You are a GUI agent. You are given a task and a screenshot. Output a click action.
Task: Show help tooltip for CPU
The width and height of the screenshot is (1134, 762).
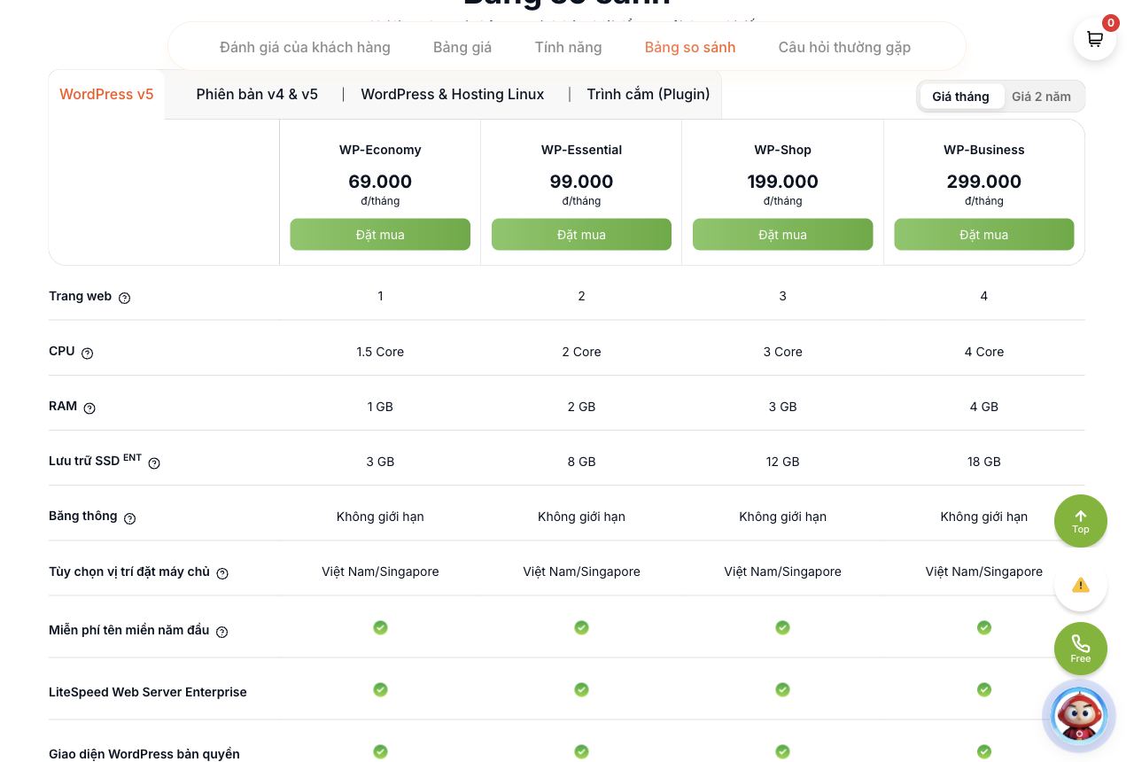click(87, 353)
